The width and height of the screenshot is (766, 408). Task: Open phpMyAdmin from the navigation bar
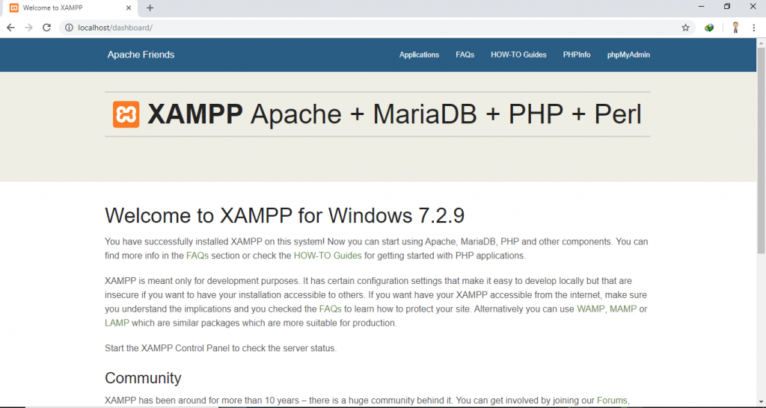click(628, 55)
